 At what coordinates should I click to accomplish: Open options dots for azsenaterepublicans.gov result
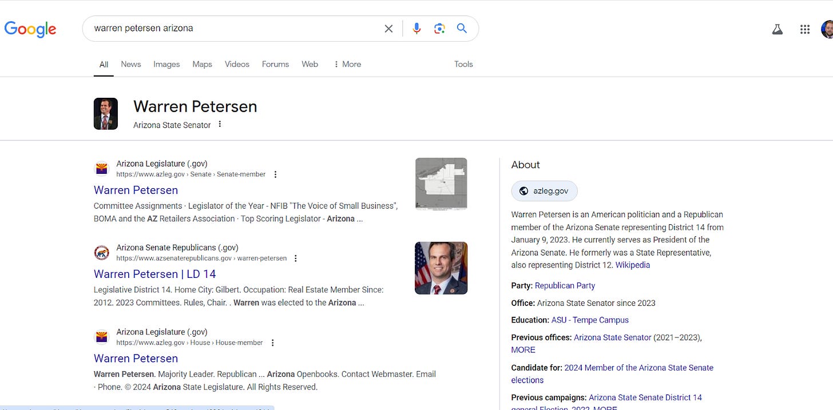(296, 258)
